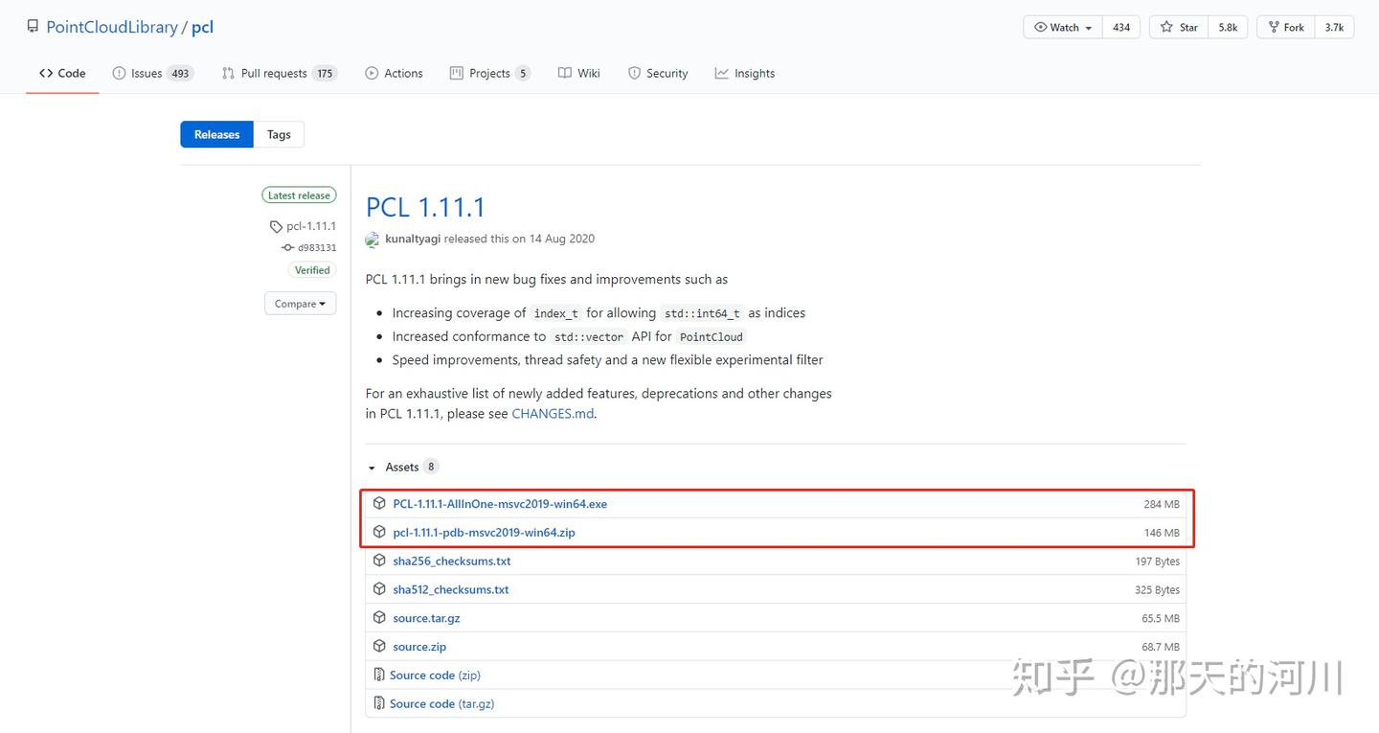Open the Insights tab
This screenshot has height=733, width=1379.
[x=754, y=72]
